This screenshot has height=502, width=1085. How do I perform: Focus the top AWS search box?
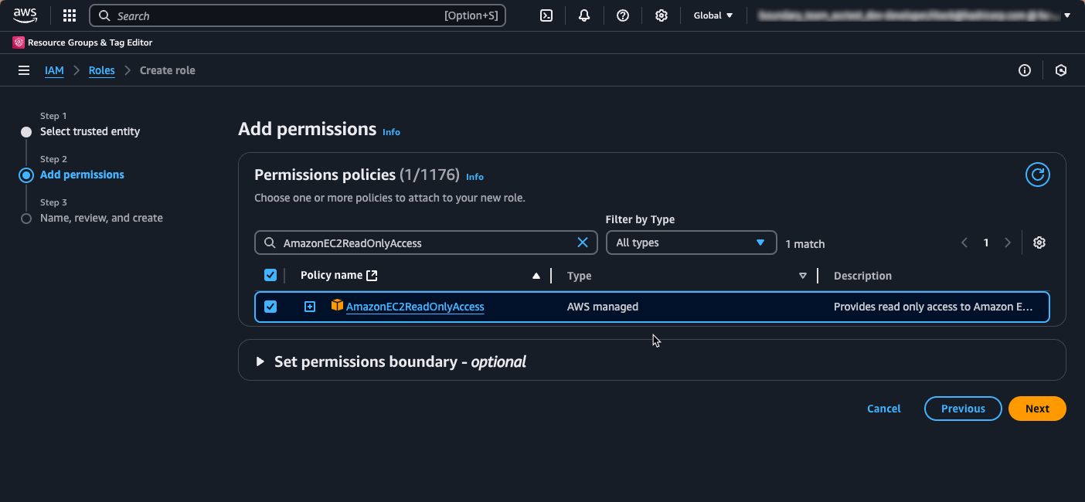click(298, 15)
